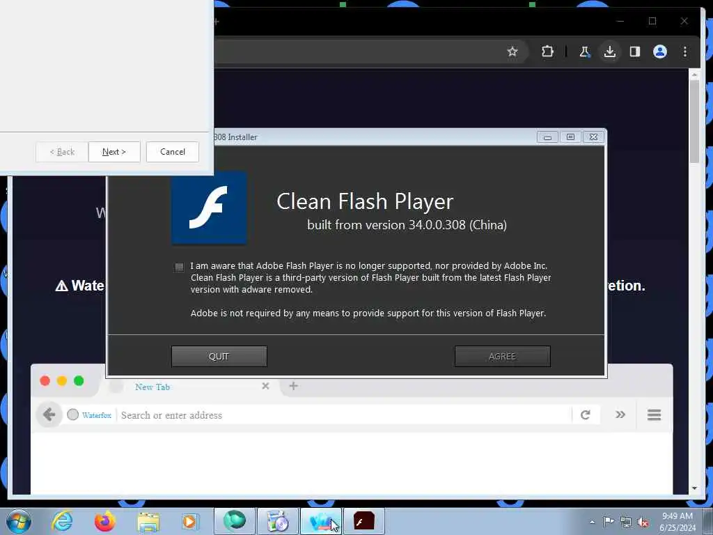Open Waterfox mockup hamburger menu
Screen dimensions: 713x535
654,414
